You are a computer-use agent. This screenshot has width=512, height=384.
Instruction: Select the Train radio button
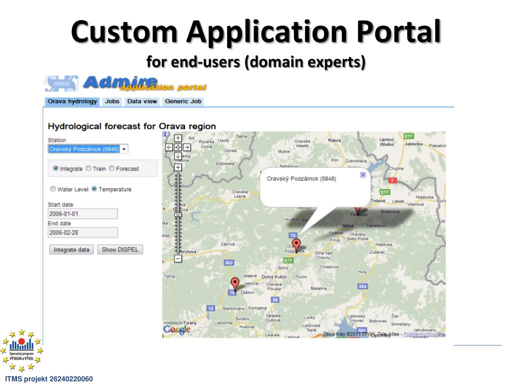(88, 168)
